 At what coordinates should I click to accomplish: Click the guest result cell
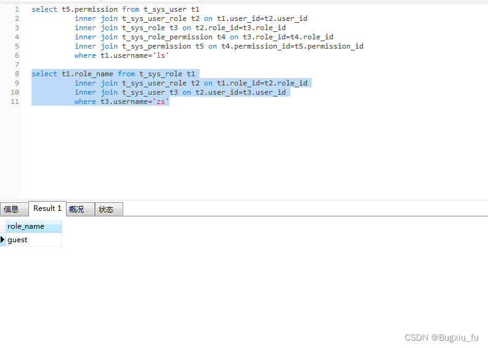tap(34, 240)
